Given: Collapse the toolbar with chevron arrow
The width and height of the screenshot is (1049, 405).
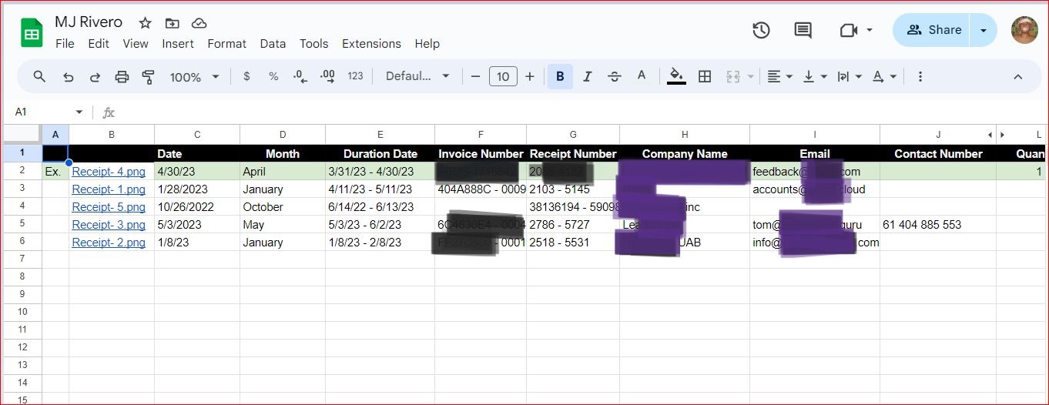Looking at the screenshot, I should tap(1017, 76).
